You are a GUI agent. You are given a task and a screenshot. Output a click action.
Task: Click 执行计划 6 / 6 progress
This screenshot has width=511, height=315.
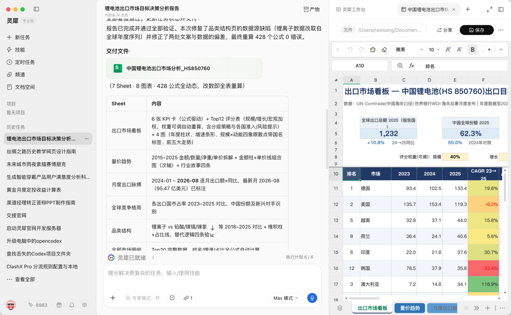[x=299, y=257]
